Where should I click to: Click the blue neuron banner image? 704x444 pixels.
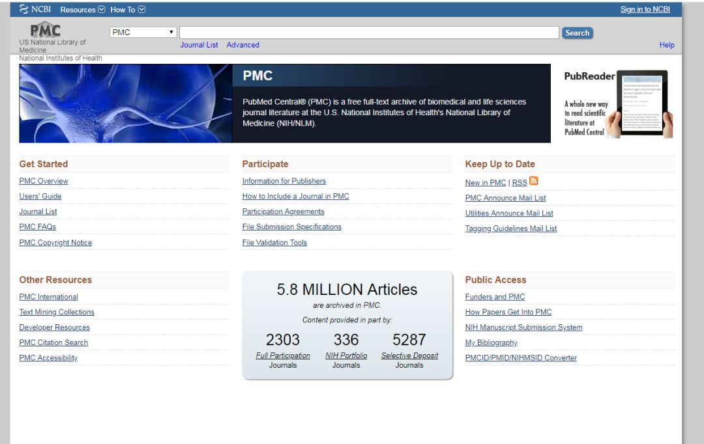pos(125,104)
